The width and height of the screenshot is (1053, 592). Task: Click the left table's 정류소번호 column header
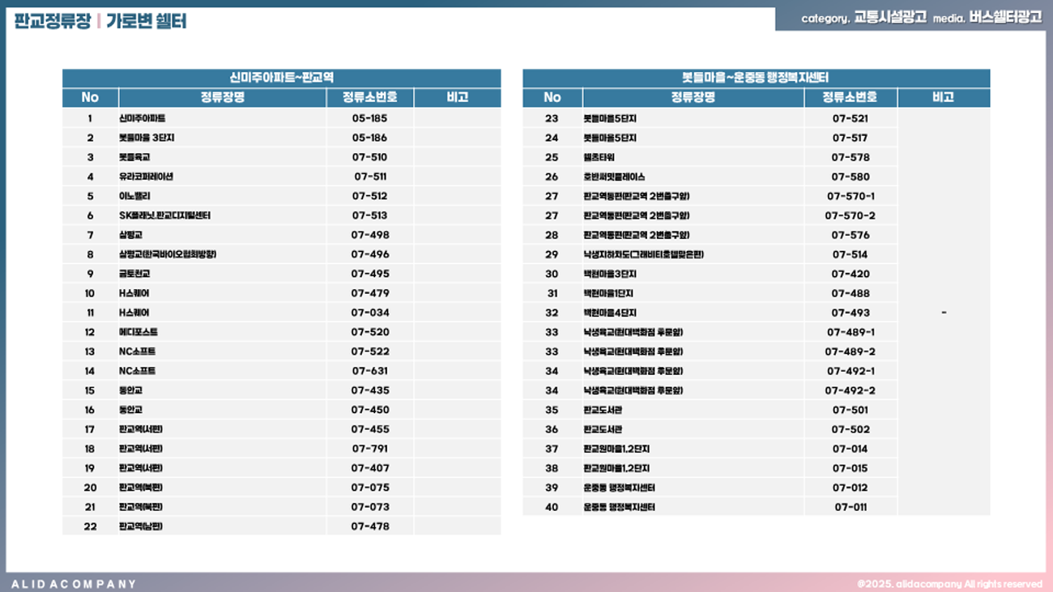[x=369, y=97]
